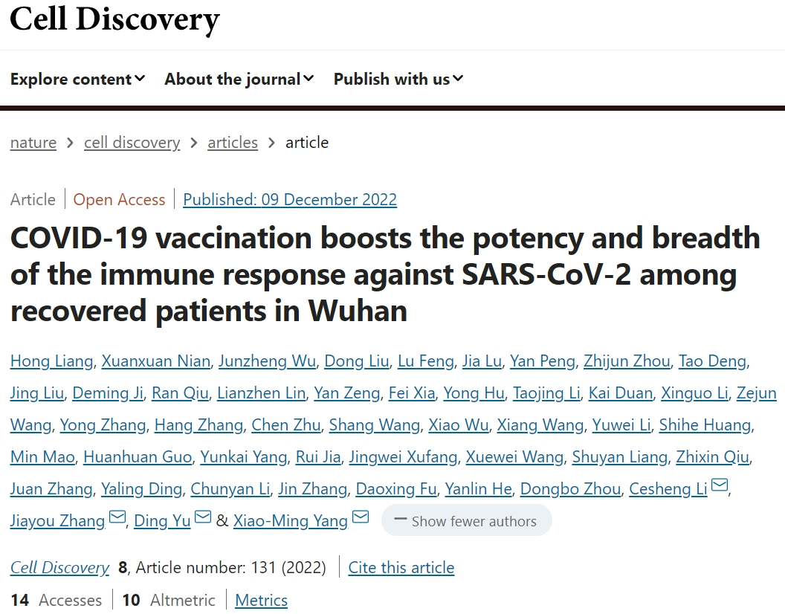Click mail icon after Ding Yu
Image resolution: width=785 pixels, height=614 pixels.
203,518
